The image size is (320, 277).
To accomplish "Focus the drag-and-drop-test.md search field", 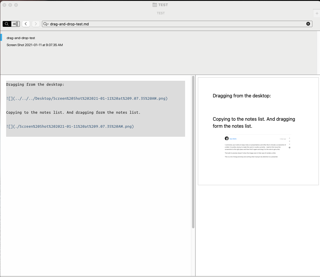I will click(175, 24).
